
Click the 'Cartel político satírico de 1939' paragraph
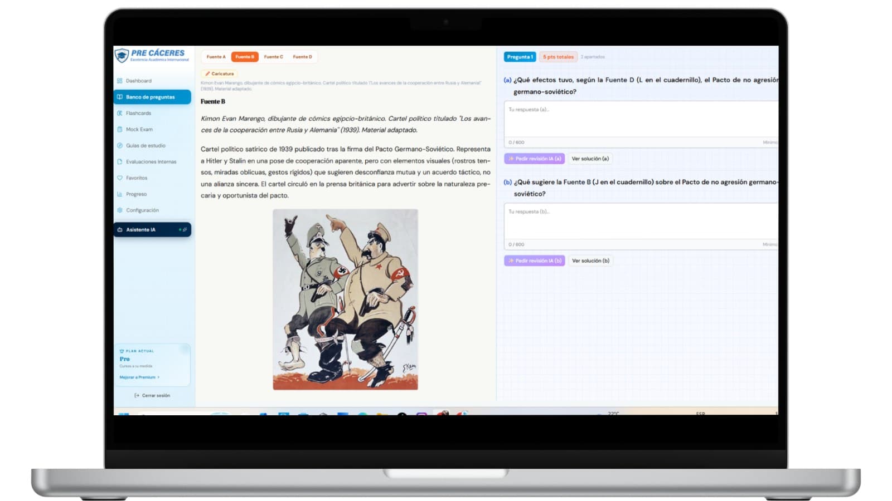click(x=346, y=172)
